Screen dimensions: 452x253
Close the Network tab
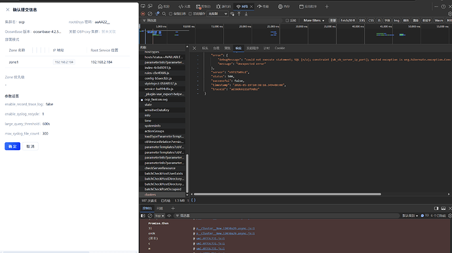(251, 7)
